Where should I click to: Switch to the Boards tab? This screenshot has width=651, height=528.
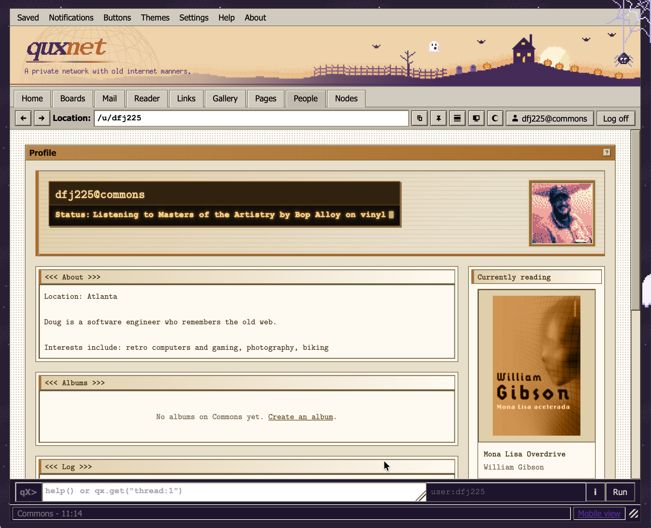click(73, 99)
